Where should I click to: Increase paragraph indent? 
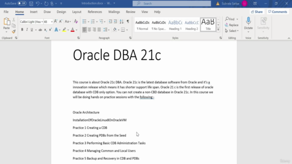click(x=115, y=21)
